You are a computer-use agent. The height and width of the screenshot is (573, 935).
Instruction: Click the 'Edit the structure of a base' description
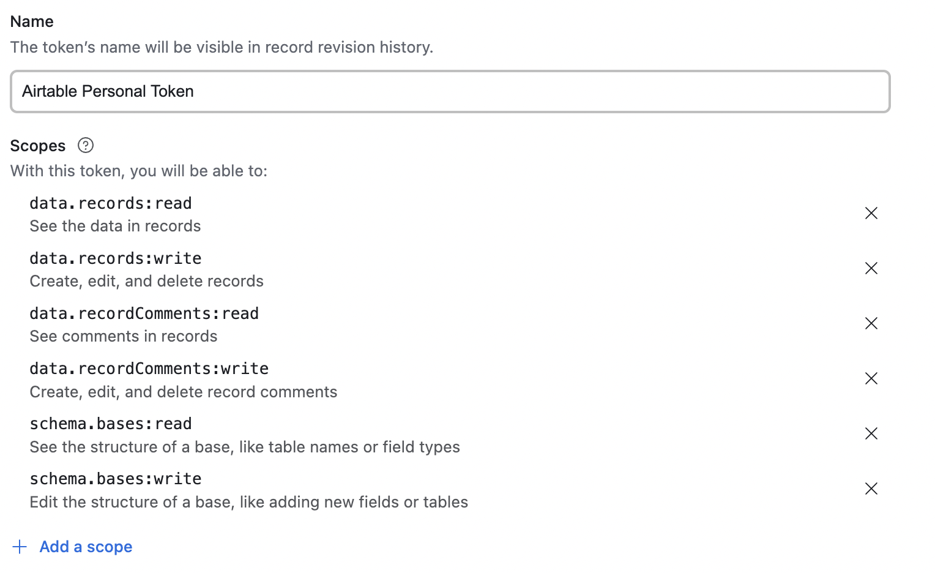(249, 502)
